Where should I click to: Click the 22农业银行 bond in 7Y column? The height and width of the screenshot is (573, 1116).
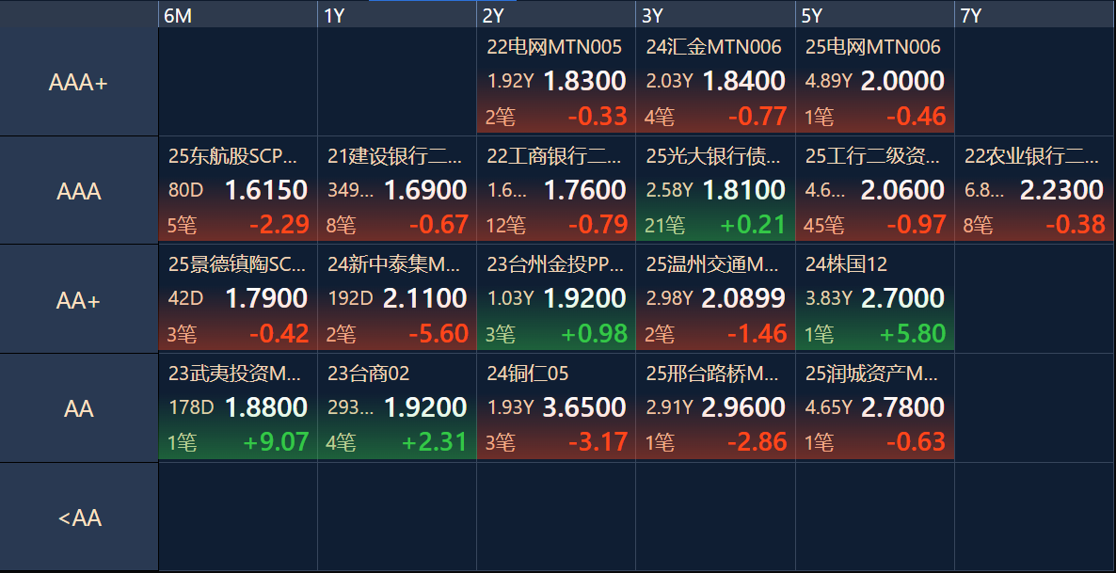(1033, 191)
